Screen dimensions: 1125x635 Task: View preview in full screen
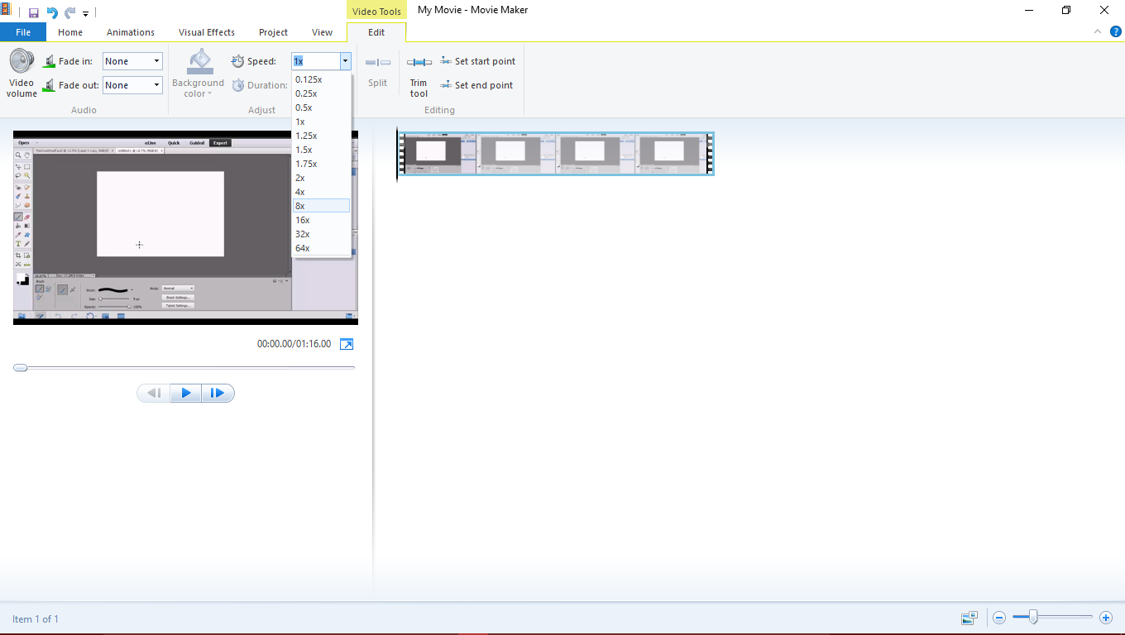(347, 344)
